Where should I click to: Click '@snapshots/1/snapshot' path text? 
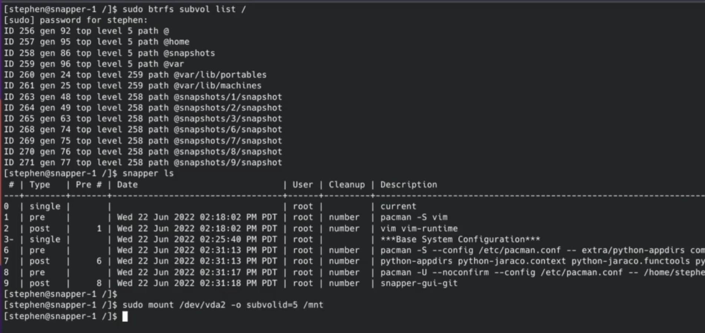point(228,97)
